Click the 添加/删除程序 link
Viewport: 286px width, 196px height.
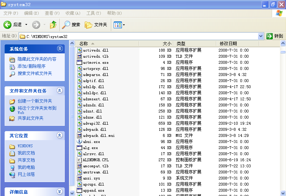pos(31,66)
